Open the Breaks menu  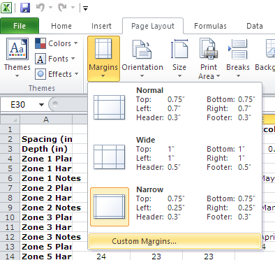[x=238, y=58]
